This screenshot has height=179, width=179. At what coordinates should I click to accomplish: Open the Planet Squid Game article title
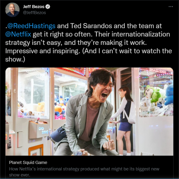tap(28, 162)
